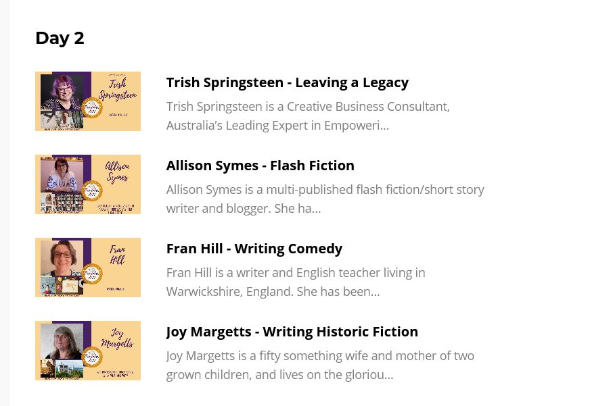
Task: Open "Trish Springsteen - Leaving a Legacy" title
Action: point(287,82)
